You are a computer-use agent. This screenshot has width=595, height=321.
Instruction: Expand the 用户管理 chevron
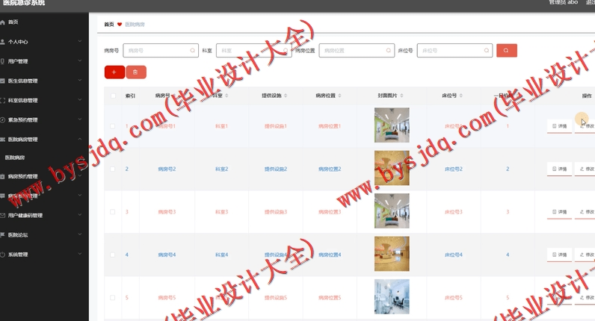pyautogui.click(x=80, y=60)
